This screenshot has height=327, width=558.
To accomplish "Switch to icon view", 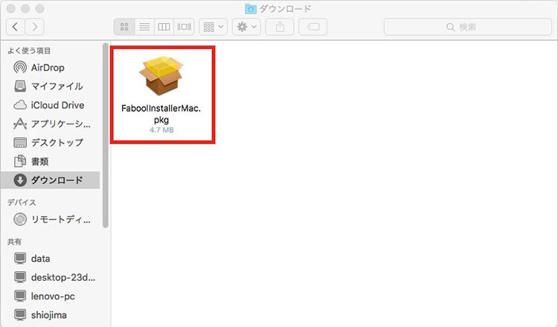I will tap(124, 27).
